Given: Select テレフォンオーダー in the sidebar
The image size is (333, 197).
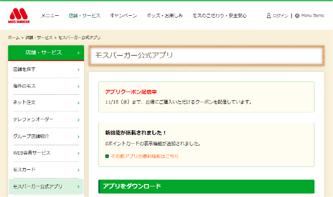Looking at the screenshot, I should pyautogui.click(x=46, y=120).
